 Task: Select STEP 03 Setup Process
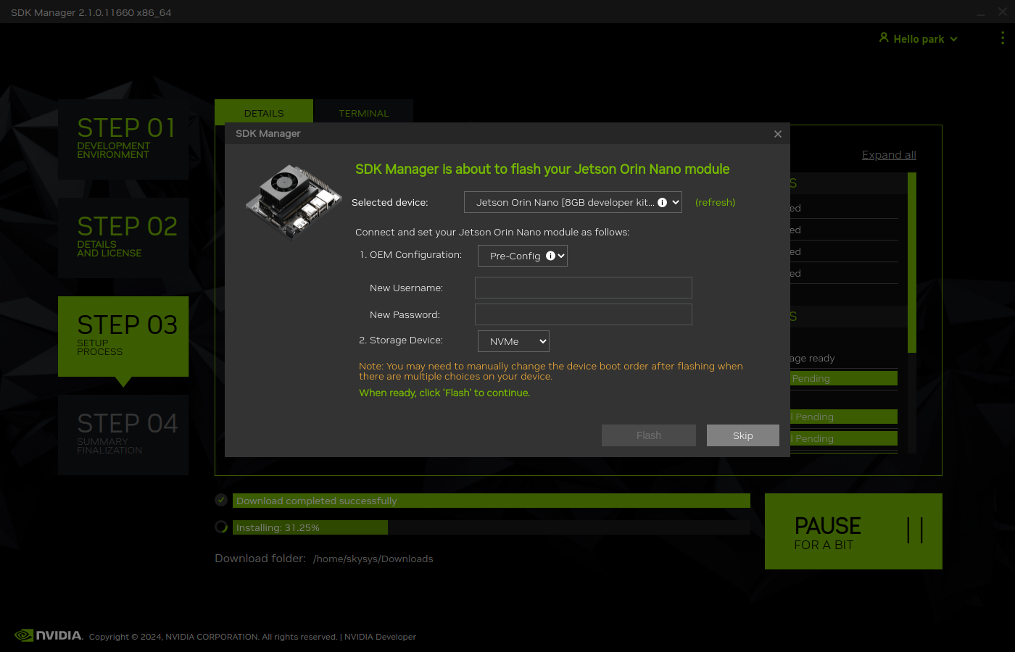click(x=123, y=336)
